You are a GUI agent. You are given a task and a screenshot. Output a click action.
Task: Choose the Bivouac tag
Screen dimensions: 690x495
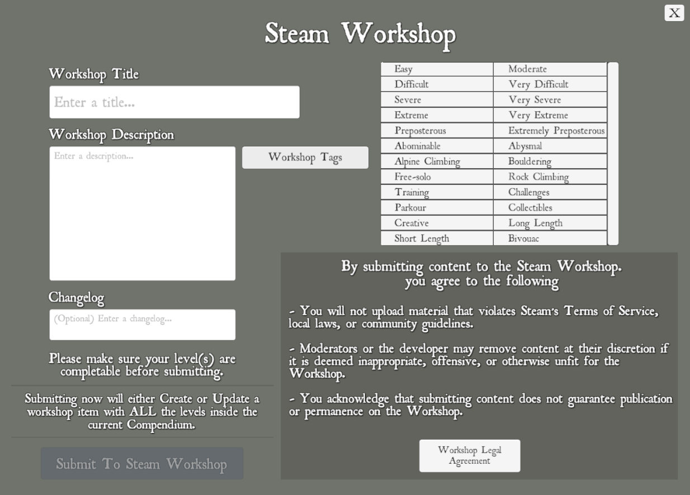point(550,239)
